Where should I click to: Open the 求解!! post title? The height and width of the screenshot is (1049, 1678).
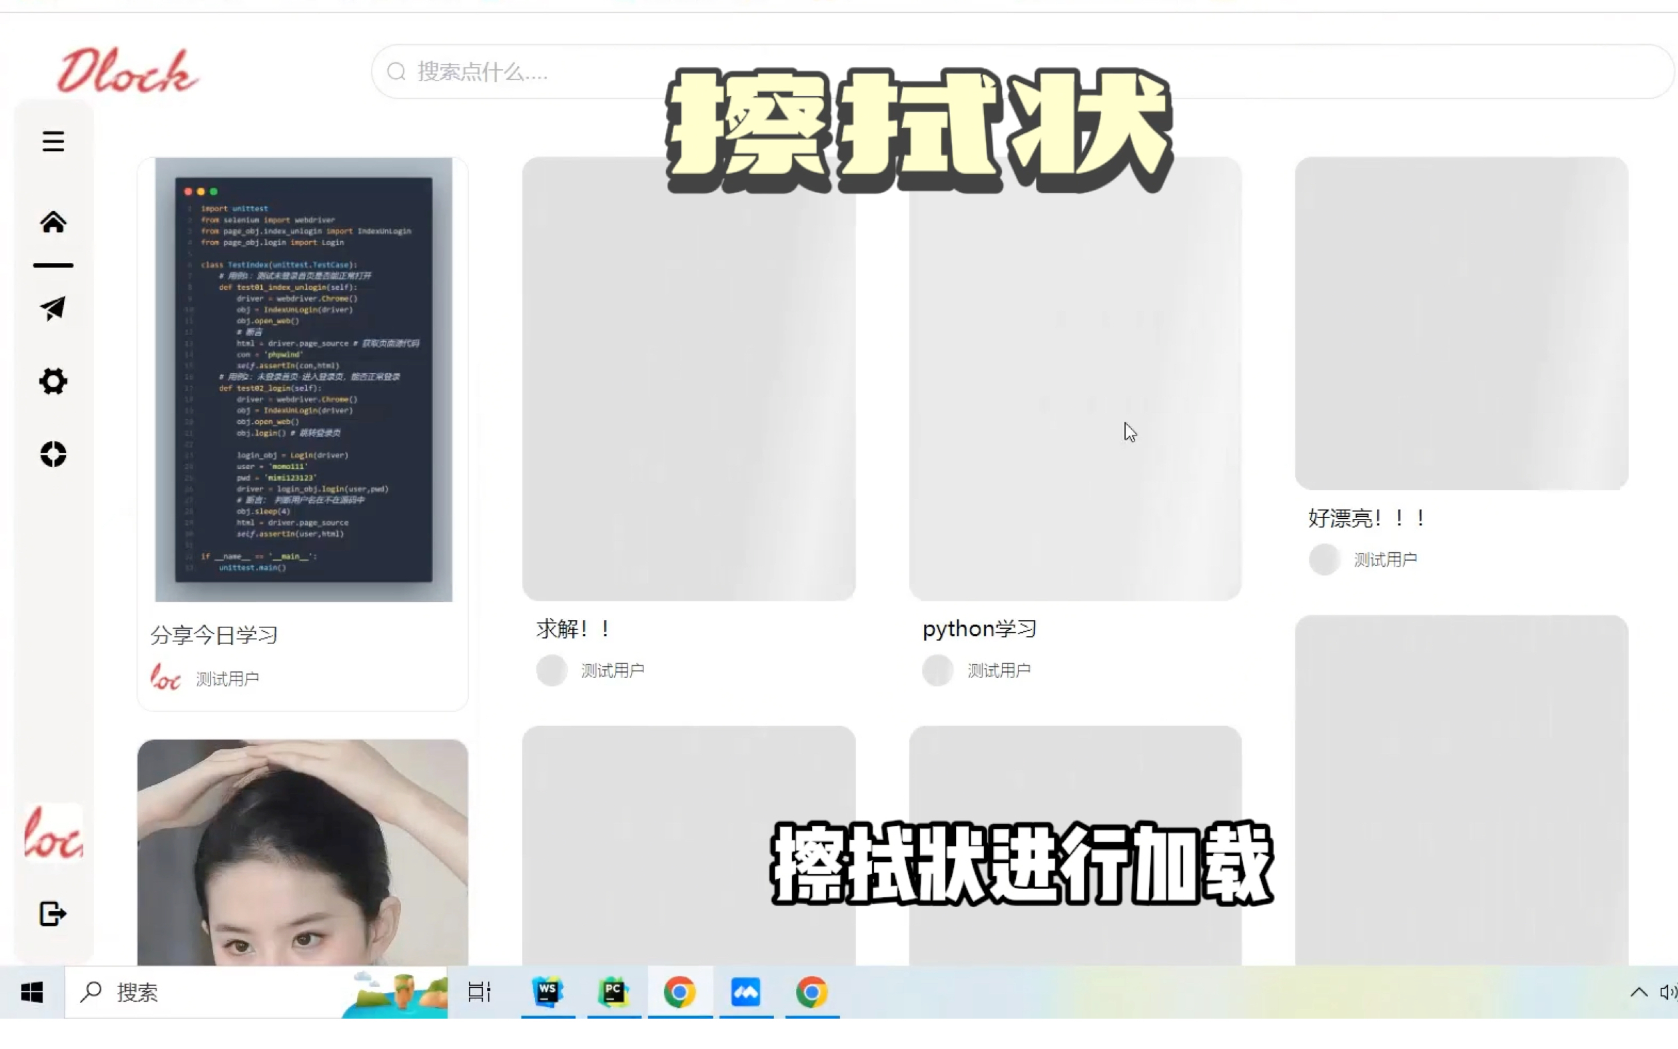pyautogui.click(x=574, y=629)
